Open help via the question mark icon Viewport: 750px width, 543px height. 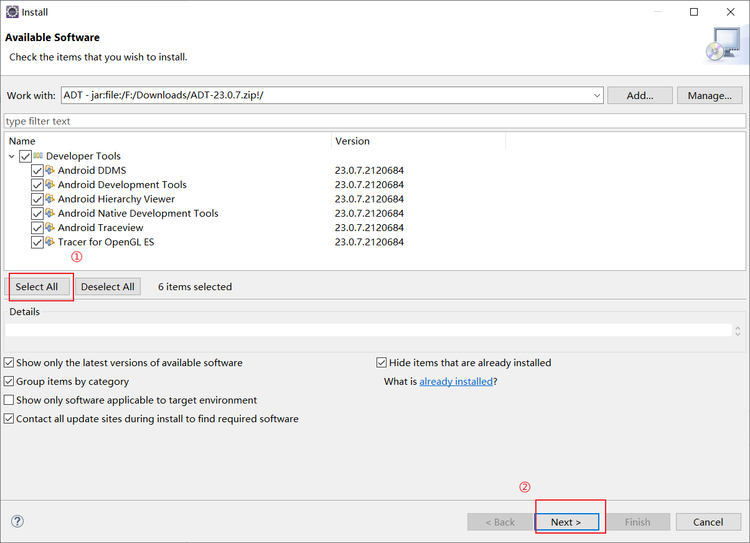17,521
